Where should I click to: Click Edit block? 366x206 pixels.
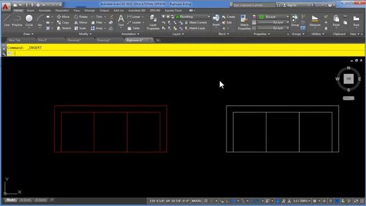tap(227, 23)
